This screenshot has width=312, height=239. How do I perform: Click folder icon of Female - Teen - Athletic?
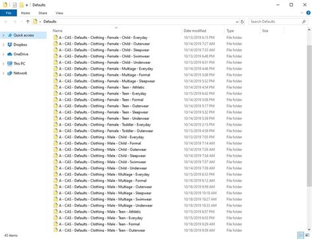point(55,87)
